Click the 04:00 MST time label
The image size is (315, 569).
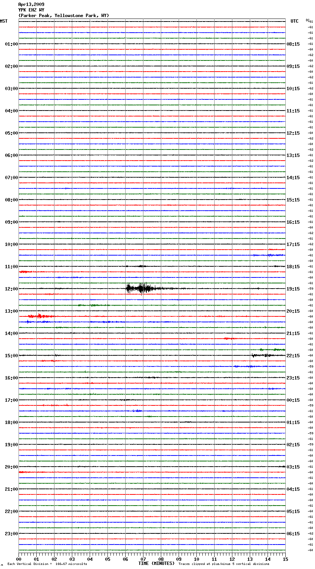(x=11, y=111)
